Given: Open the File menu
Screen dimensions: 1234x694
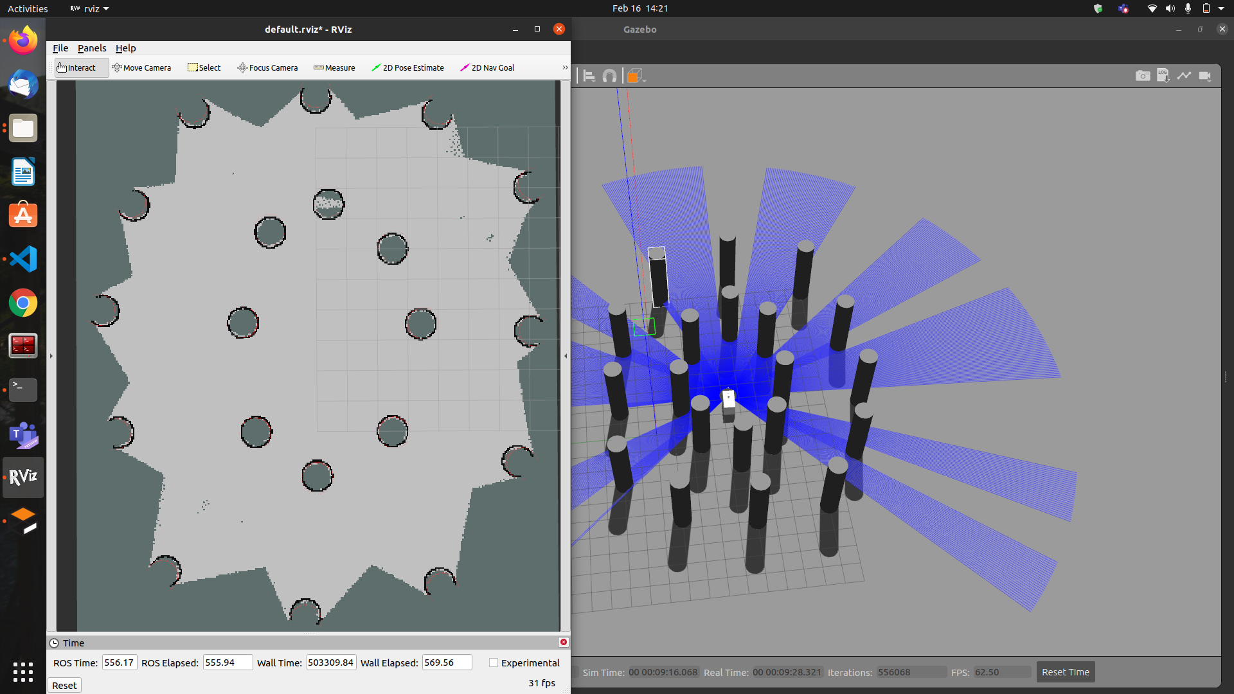Looking at the screenshot, I should click(60, 48).
